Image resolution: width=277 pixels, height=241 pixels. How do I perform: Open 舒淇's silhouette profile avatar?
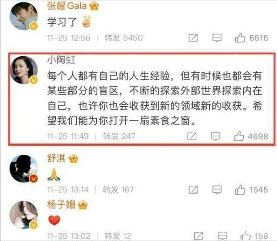24,169
